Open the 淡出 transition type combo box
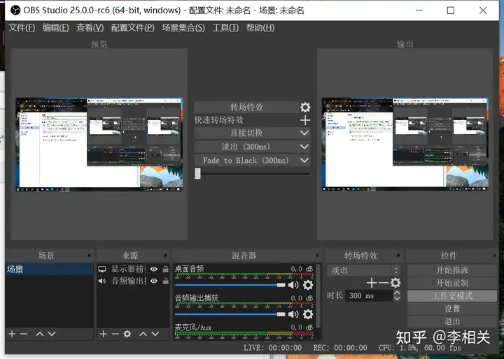 coord(363,270)
